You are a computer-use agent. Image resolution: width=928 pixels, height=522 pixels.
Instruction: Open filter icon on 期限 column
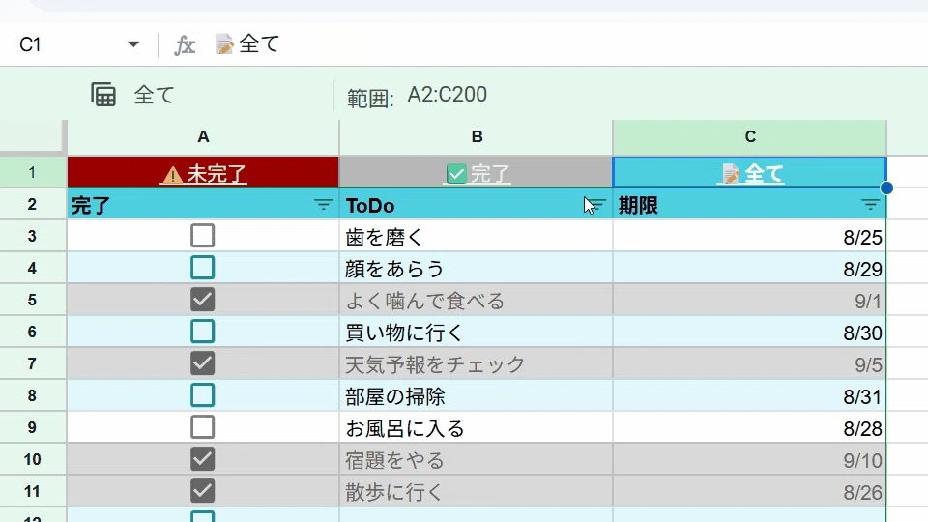[x=870, y=205]
